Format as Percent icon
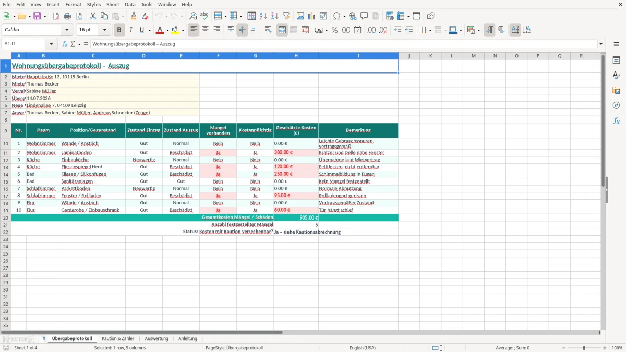 coord(334,30)
